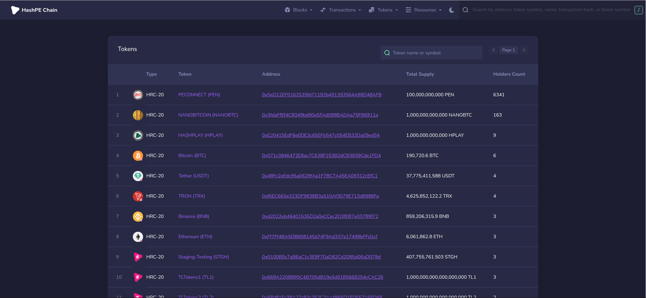Click the Ethereum diamond logo icon
The image size is (646, 298).
point(138,237)
